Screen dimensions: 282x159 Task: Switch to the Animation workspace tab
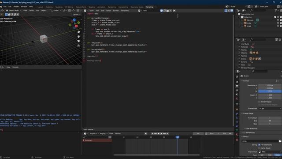point(101,7)
